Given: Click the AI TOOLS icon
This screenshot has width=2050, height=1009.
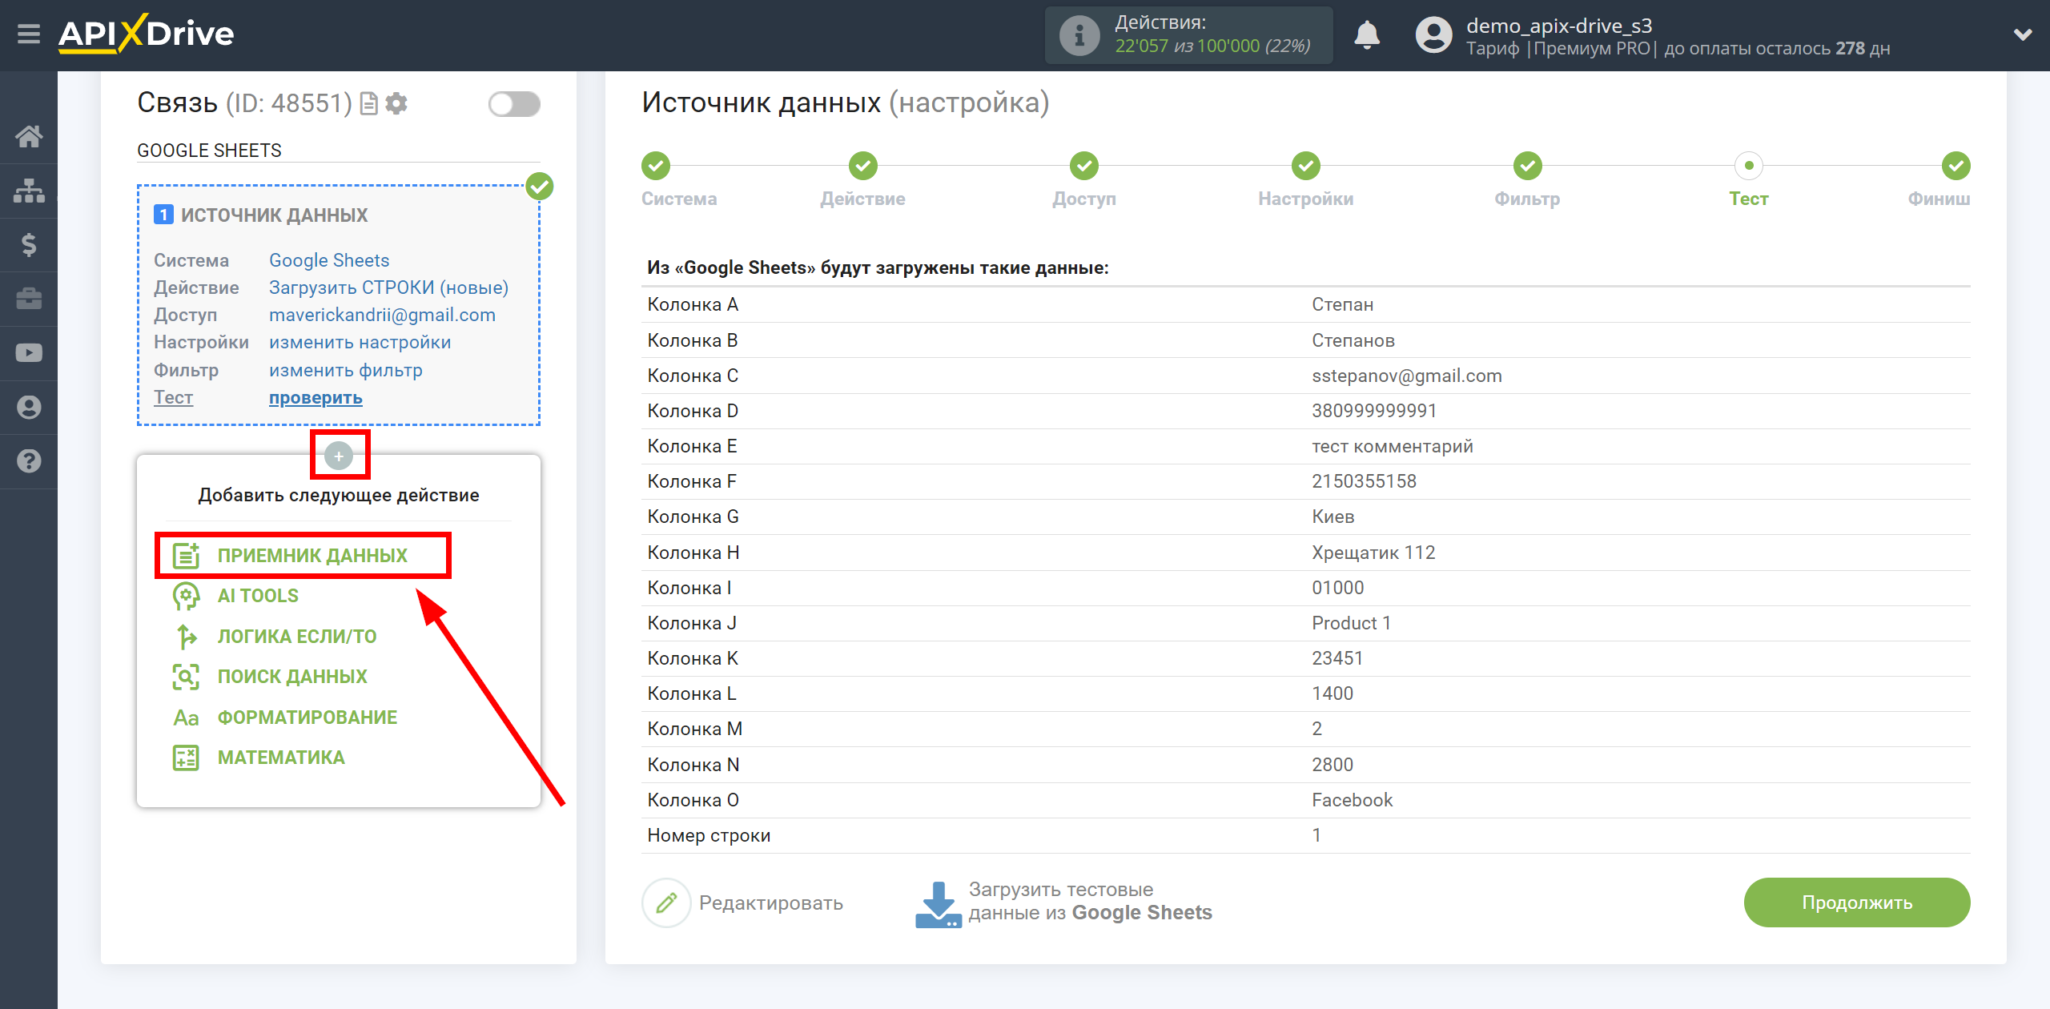Looking at the screenshot, I should coord(187,596).
